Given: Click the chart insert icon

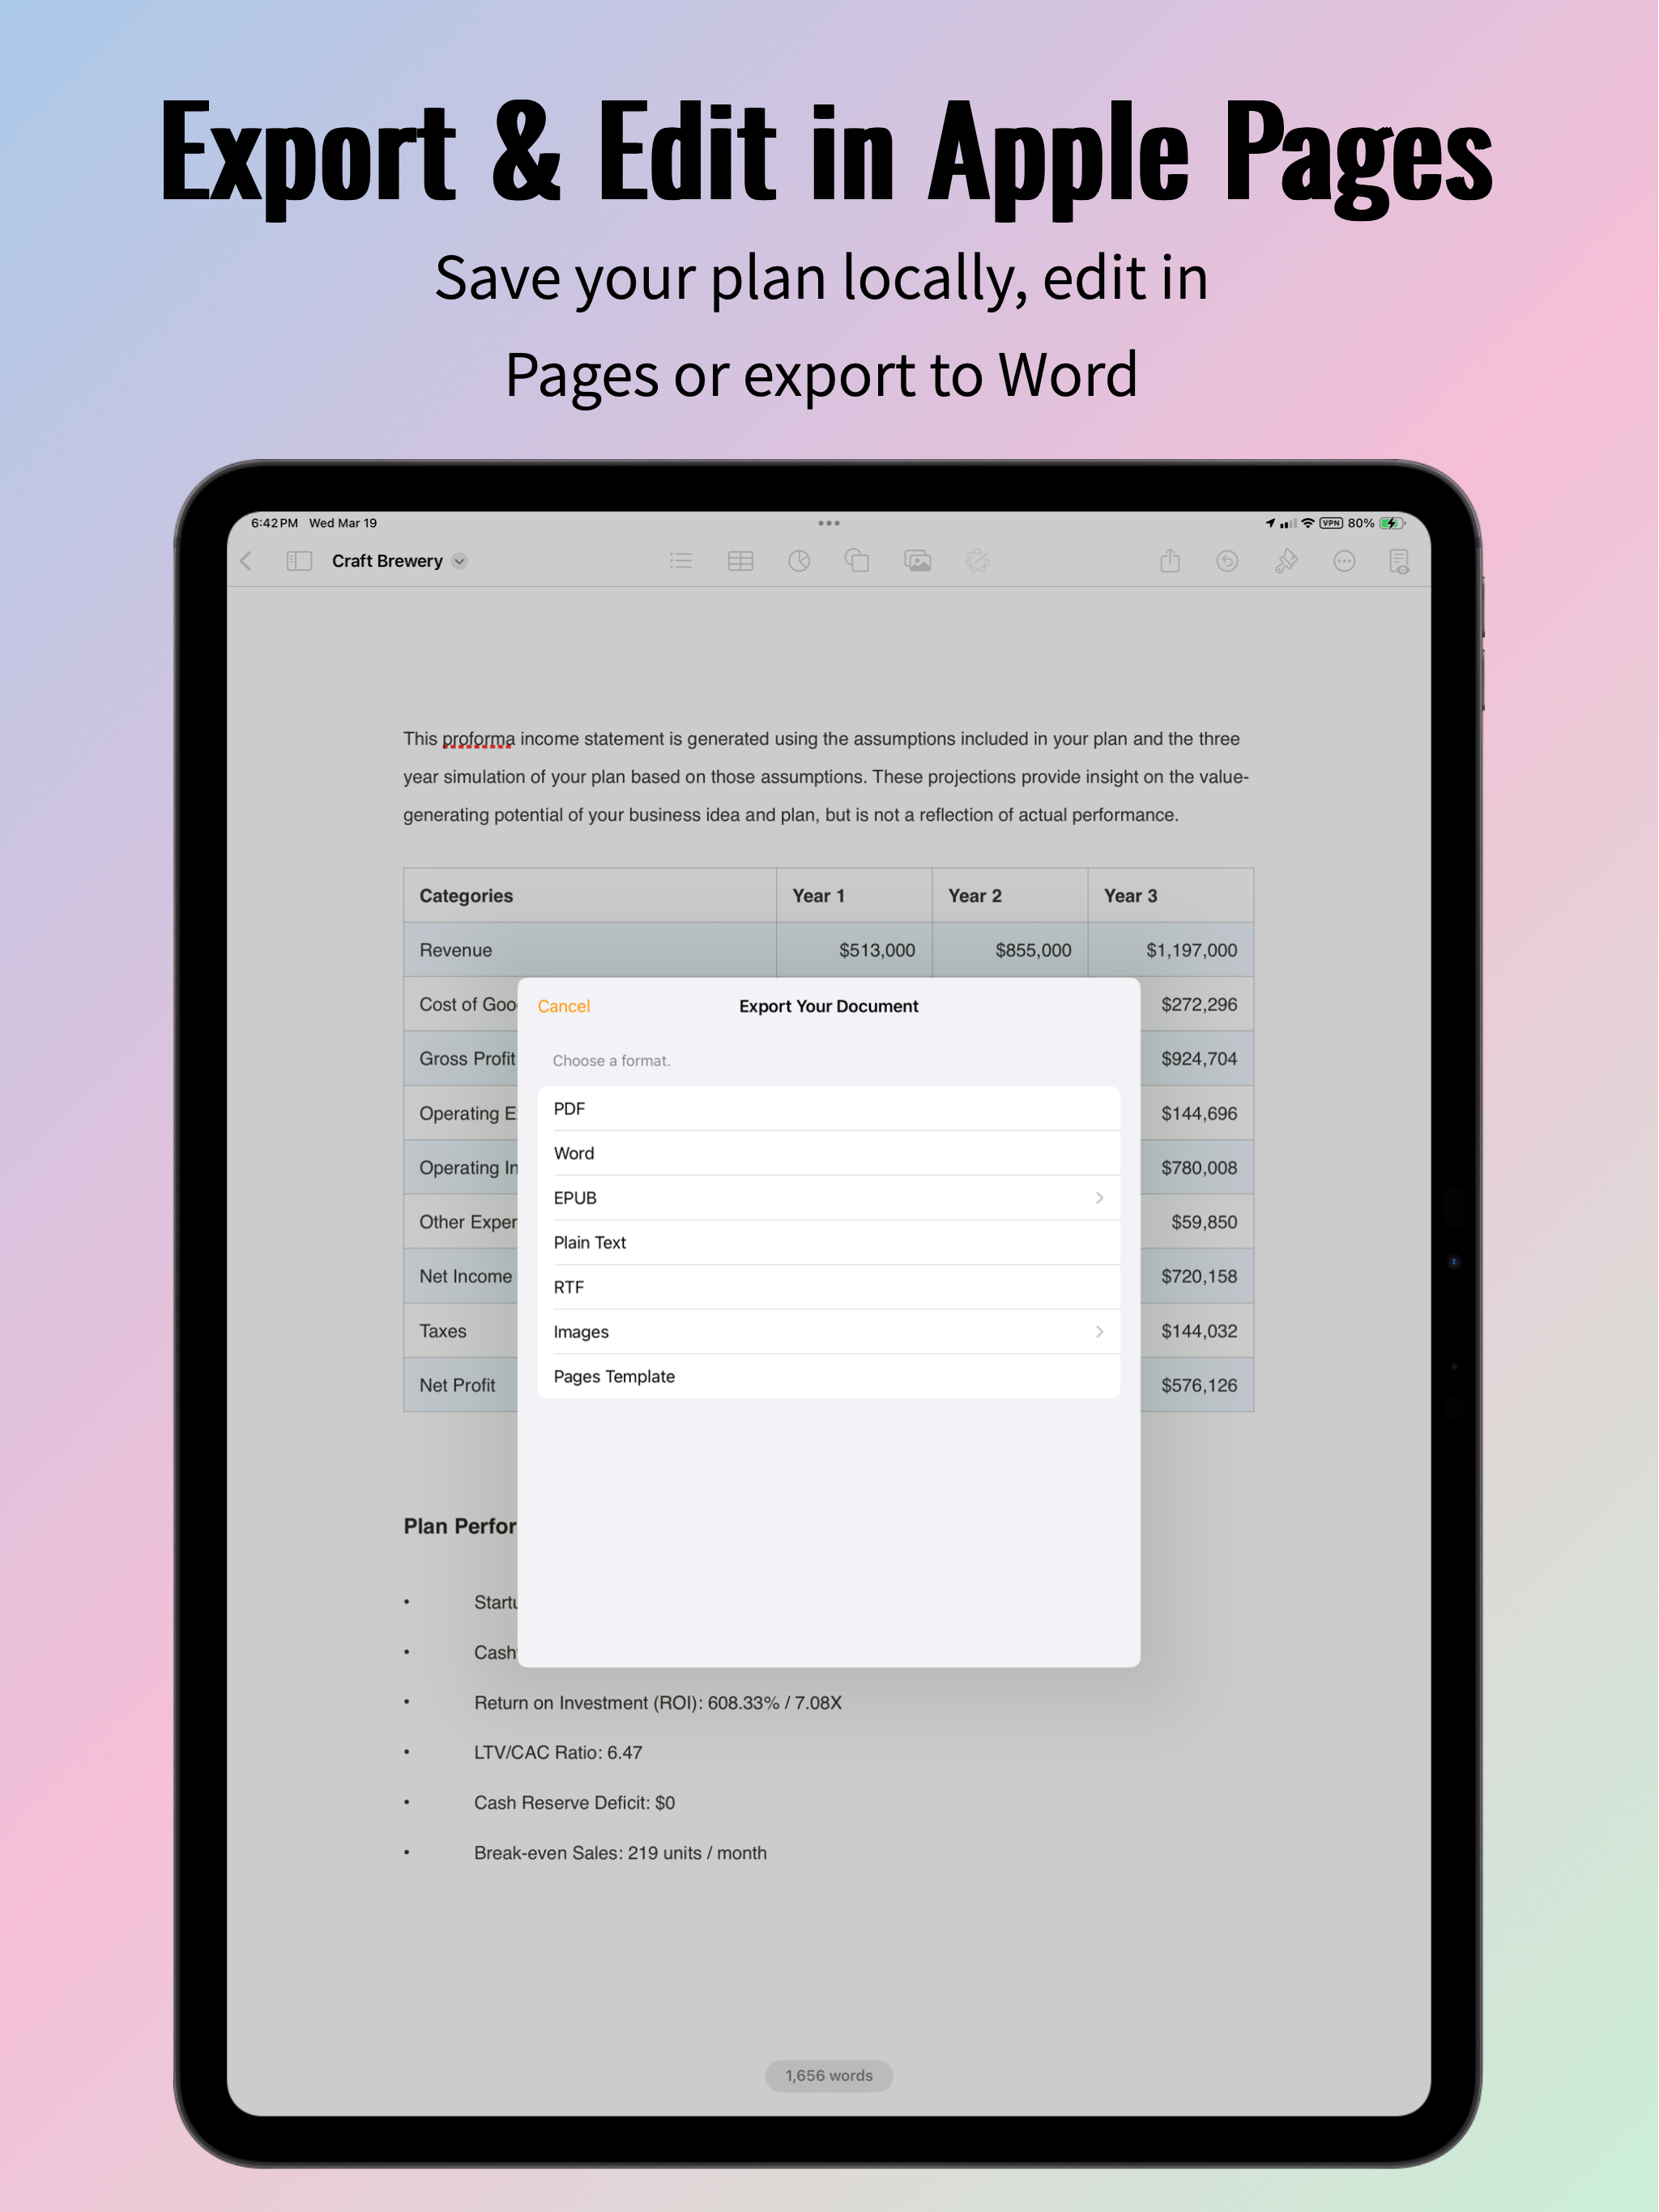Looking at the screenshot, I should pyautogui.click(x=800, y=561).
